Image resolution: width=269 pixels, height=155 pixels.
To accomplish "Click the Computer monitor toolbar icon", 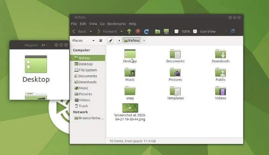I will tap(166, 31).
